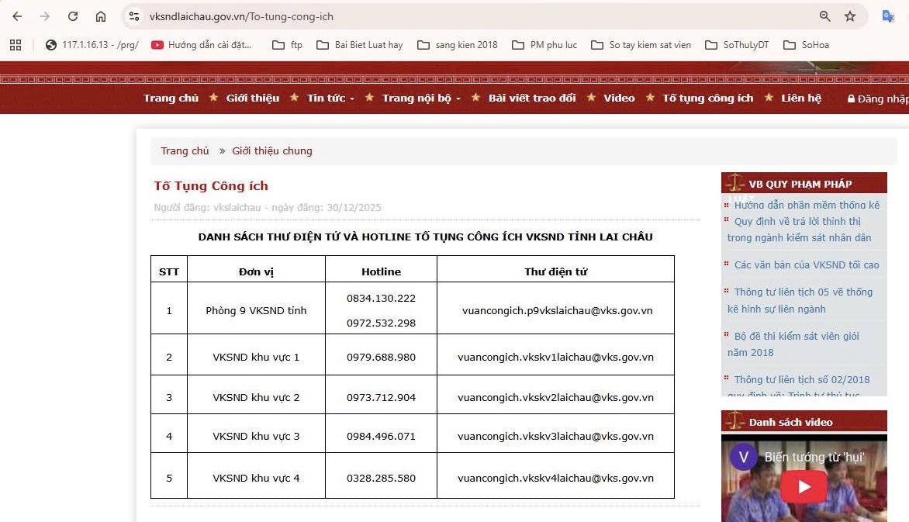The image size is (909, 522).
Task: Open 'Các văn bản của VKSND tối cao' link
Action: (x=807, y=264)
